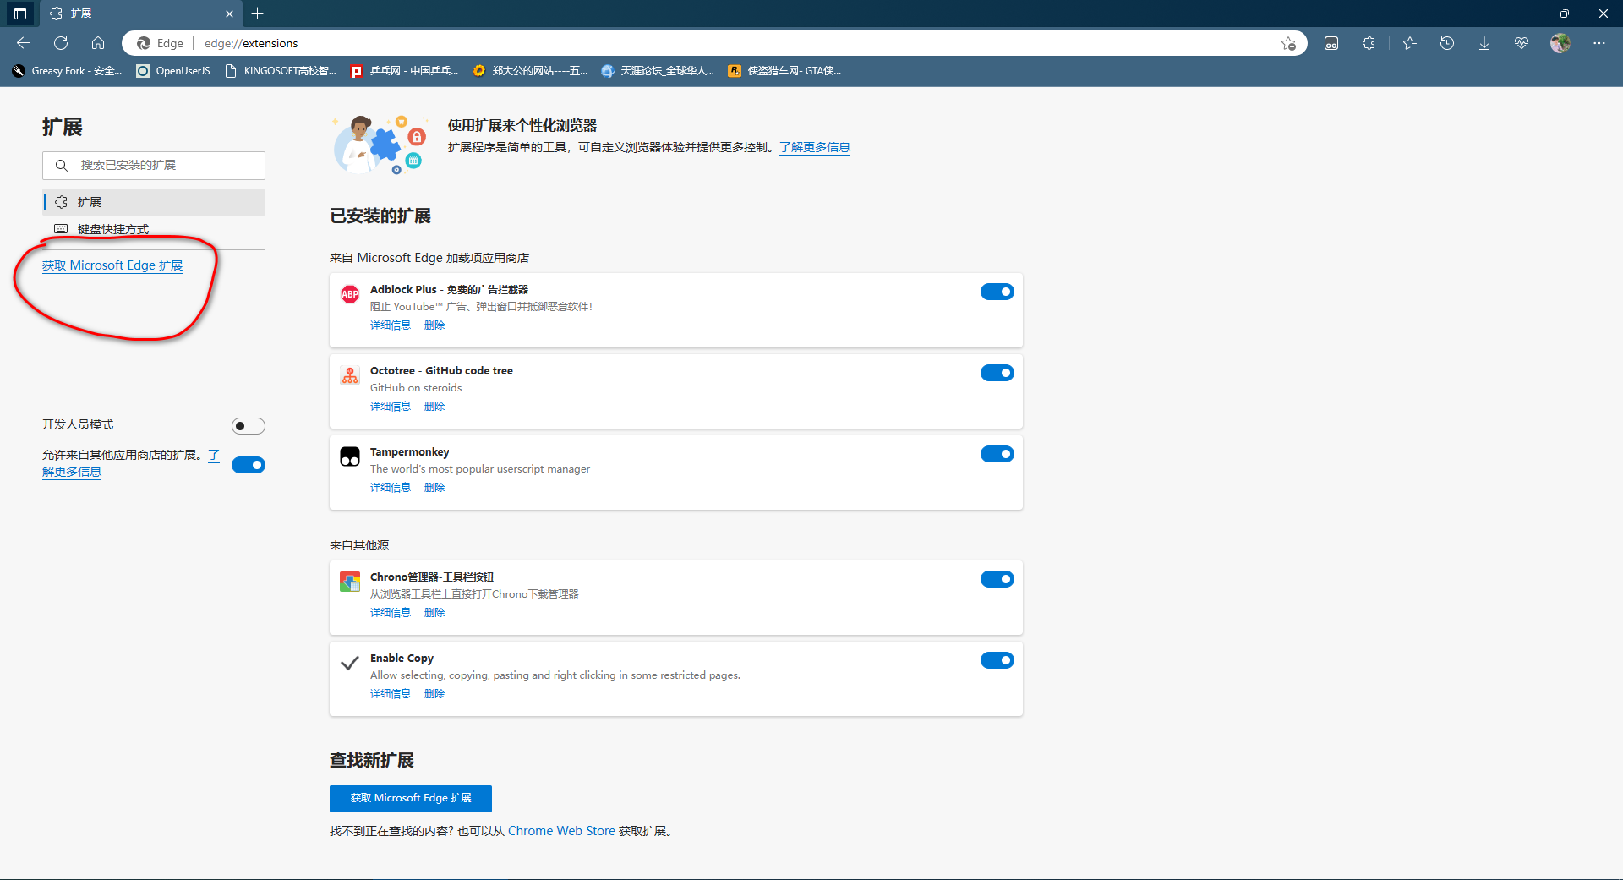This screenshot has width=1623, height=880.
Task: Click the Home icon in toolbar
Action: (98, 43)
